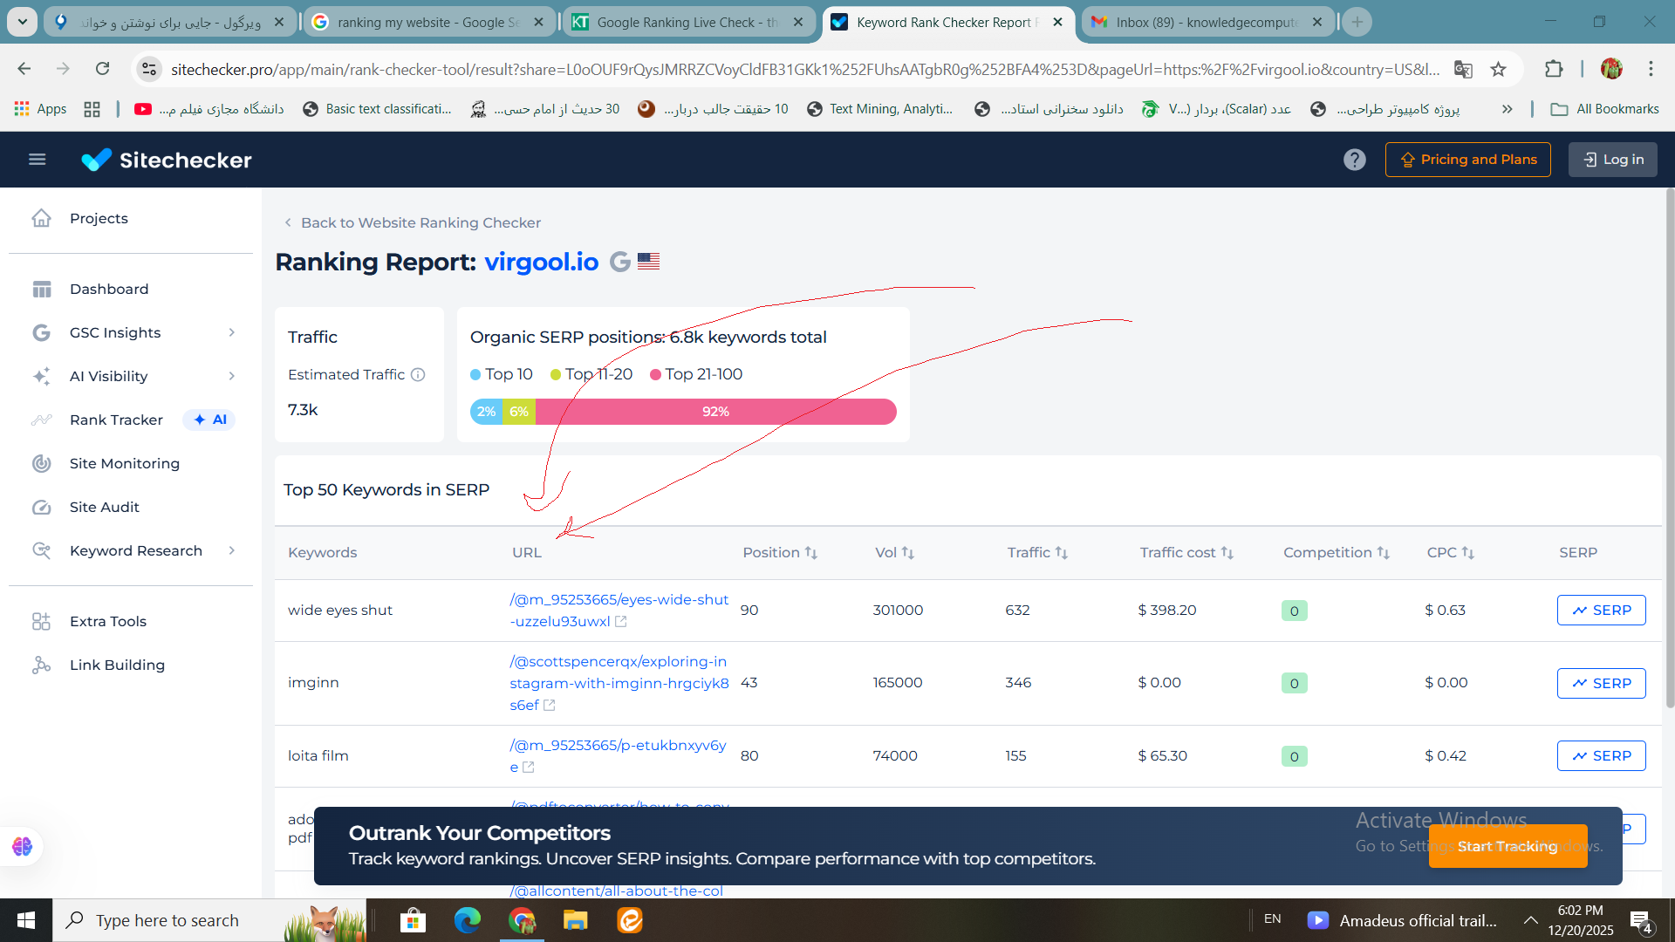The width and height of the screenshot is (1675, 942).
Task: Click the Estimated Traffic info icon
Action: click(418, 375)
